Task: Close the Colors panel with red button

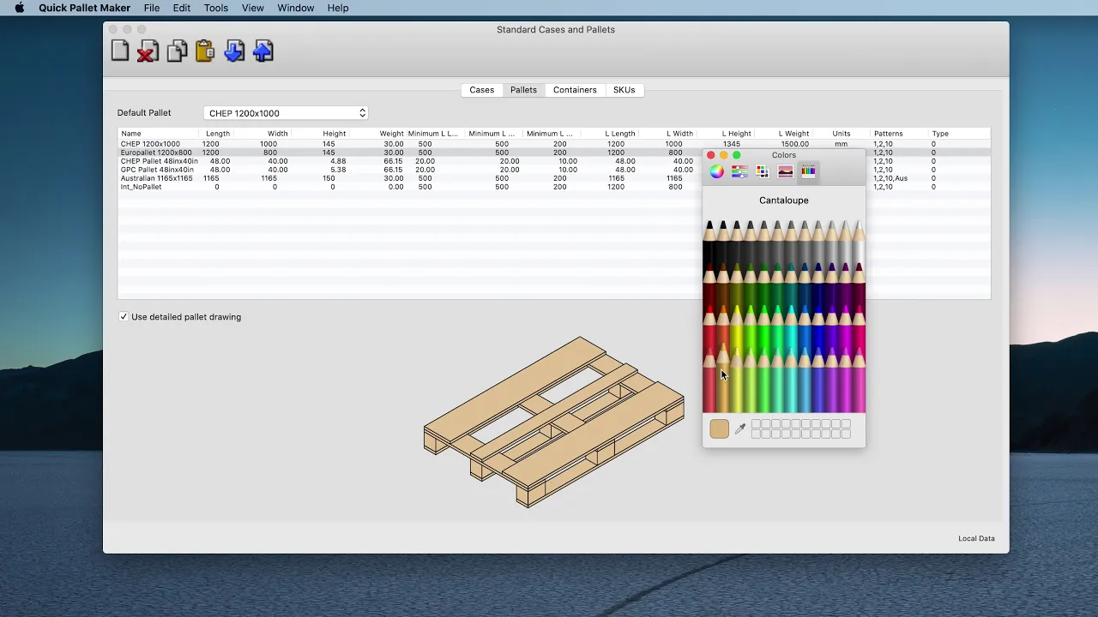Action: [710, 155]
